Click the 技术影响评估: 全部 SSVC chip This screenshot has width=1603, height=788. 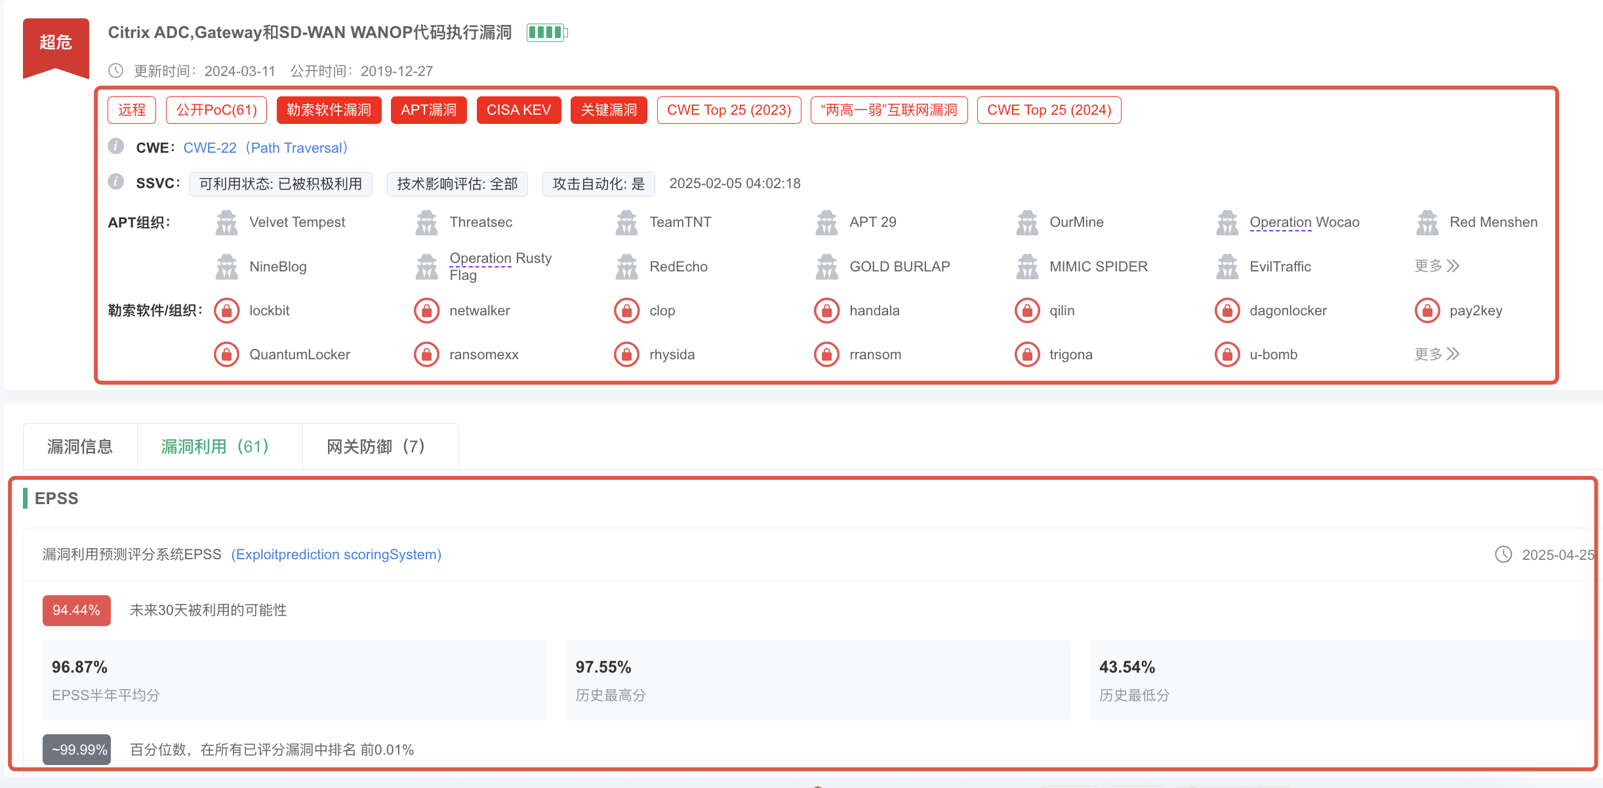[457, 184]
